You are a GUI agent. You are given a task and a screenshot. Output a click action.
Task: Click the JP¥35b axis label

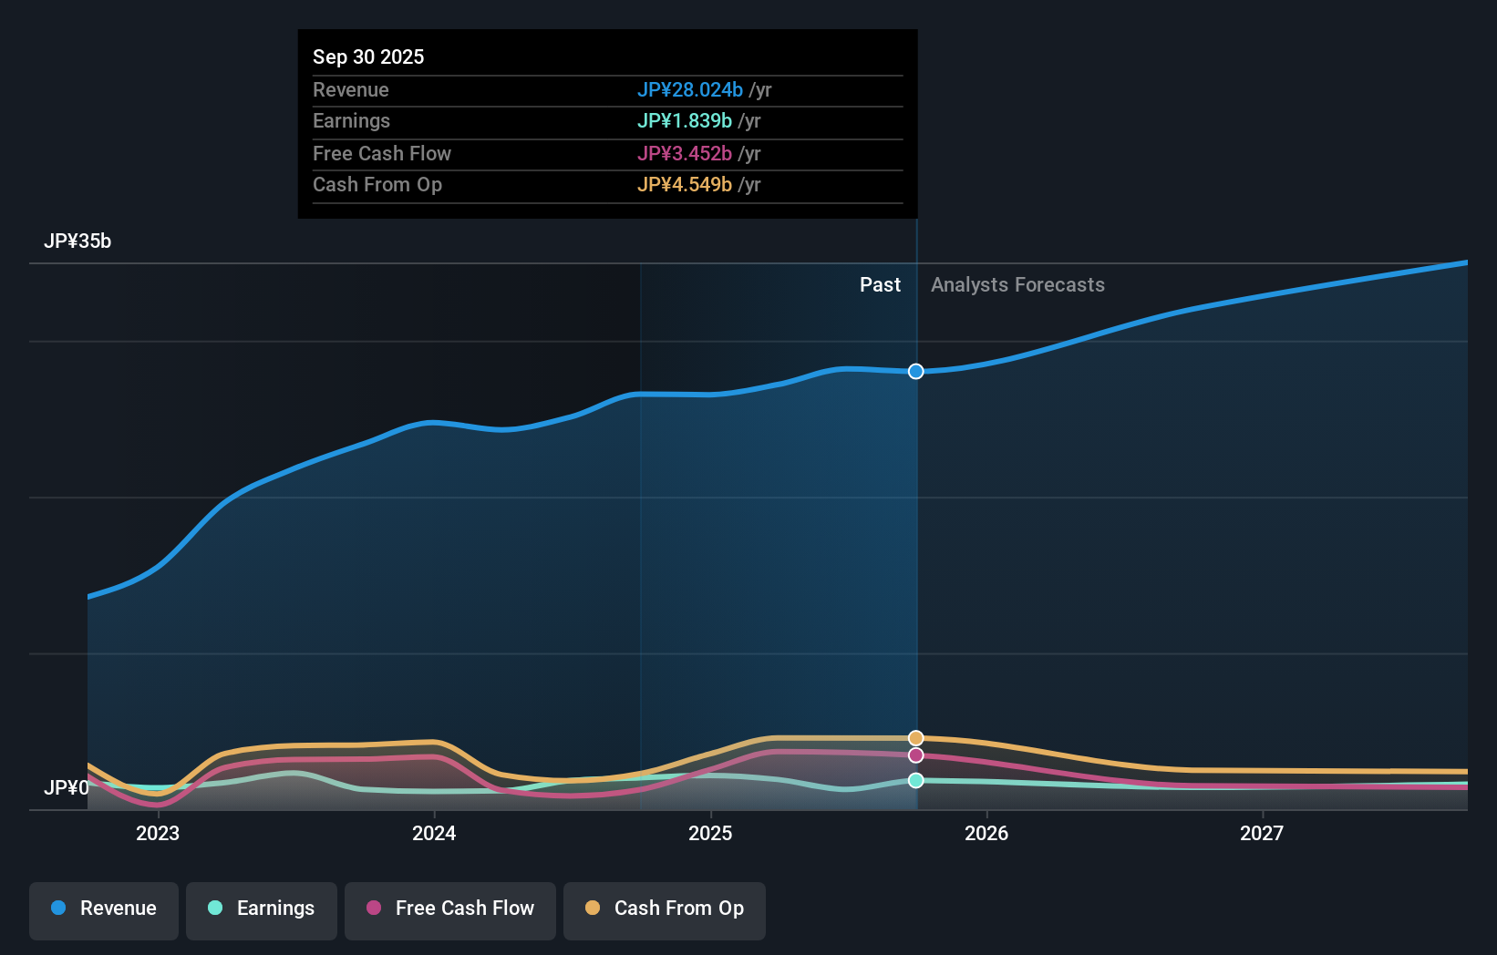(77, 241)
